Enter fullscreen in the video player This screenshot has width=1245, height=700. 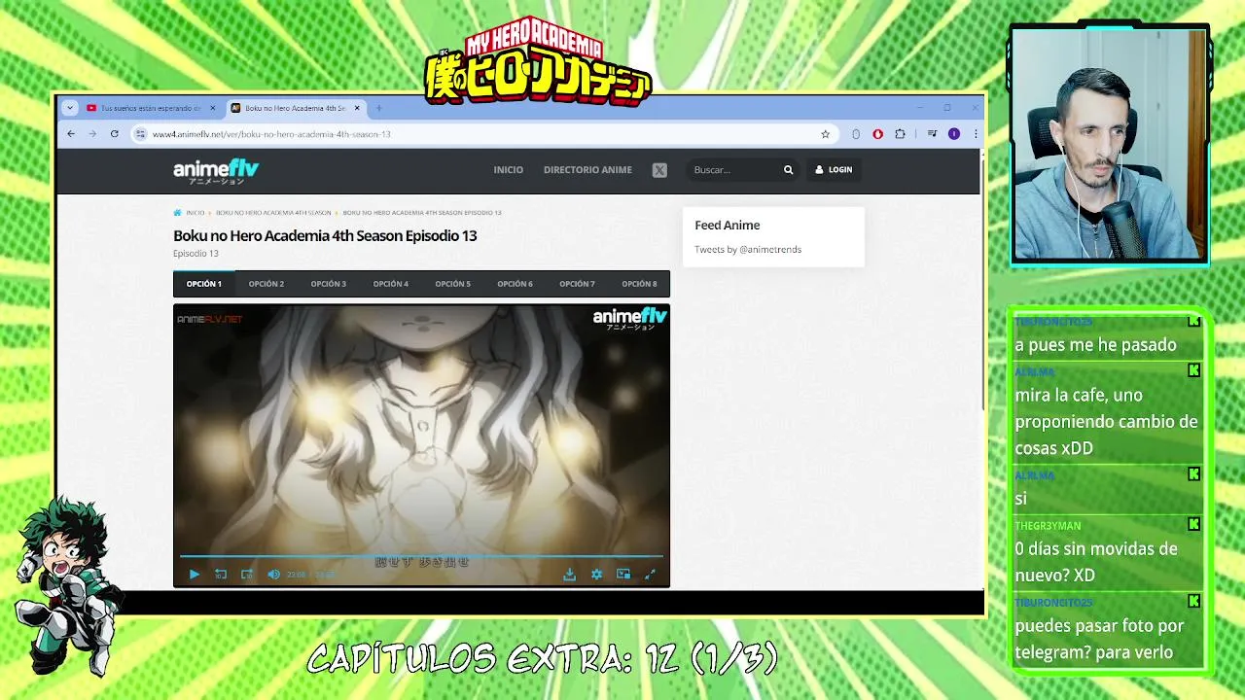click(x=650, y=575)
